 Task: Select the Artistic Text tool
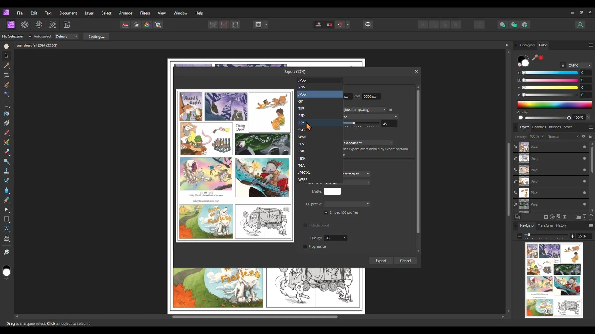(x=7, y=229)
